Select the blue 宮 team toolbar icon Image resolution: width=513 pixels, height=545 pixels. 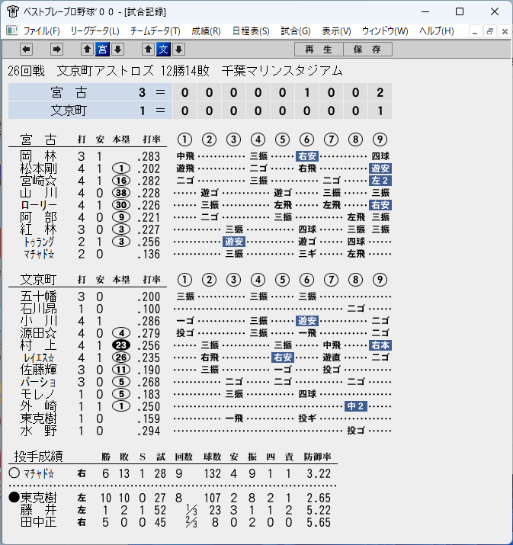[103, 50]
